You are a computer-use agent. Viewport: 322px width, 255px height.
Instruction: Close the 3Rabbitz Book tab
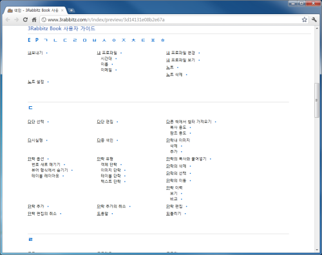62,10
